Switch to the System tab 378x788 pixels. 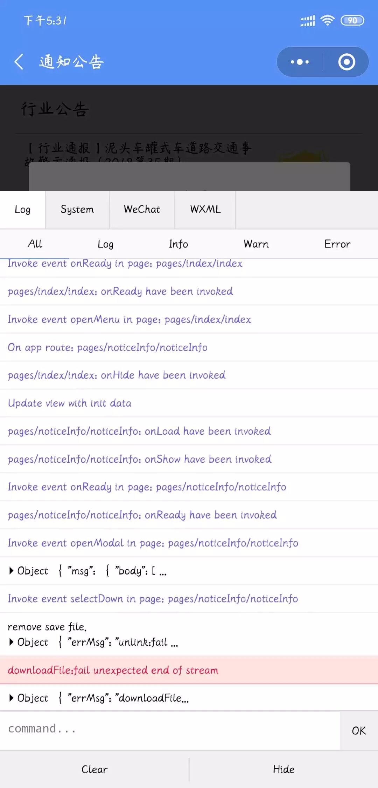[x=77, y=210]
